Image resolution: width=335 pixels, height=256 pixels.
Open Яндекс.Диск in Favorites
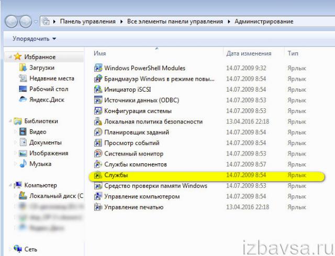pos(47,100)
